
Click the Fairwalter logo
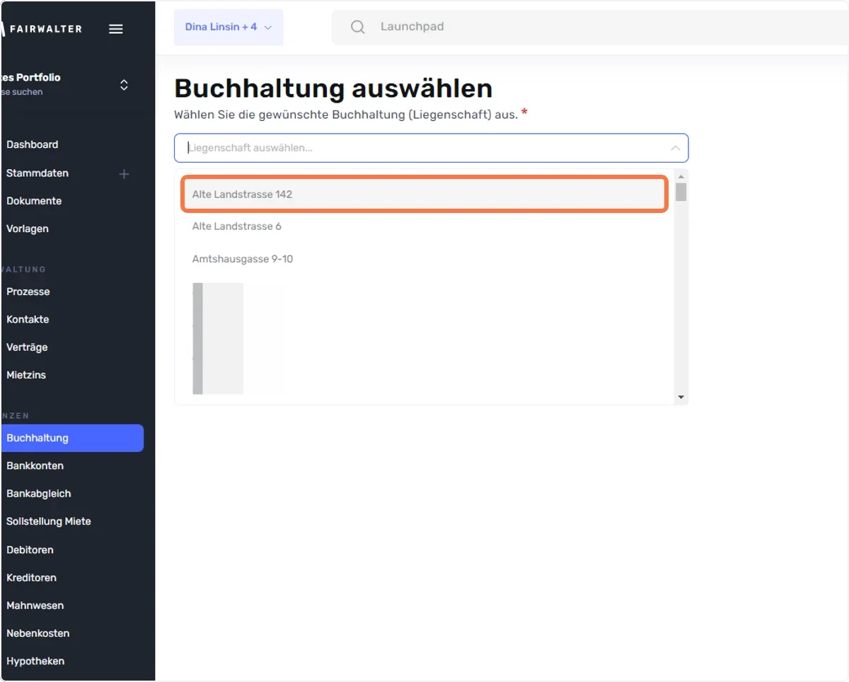coord(41,29)
